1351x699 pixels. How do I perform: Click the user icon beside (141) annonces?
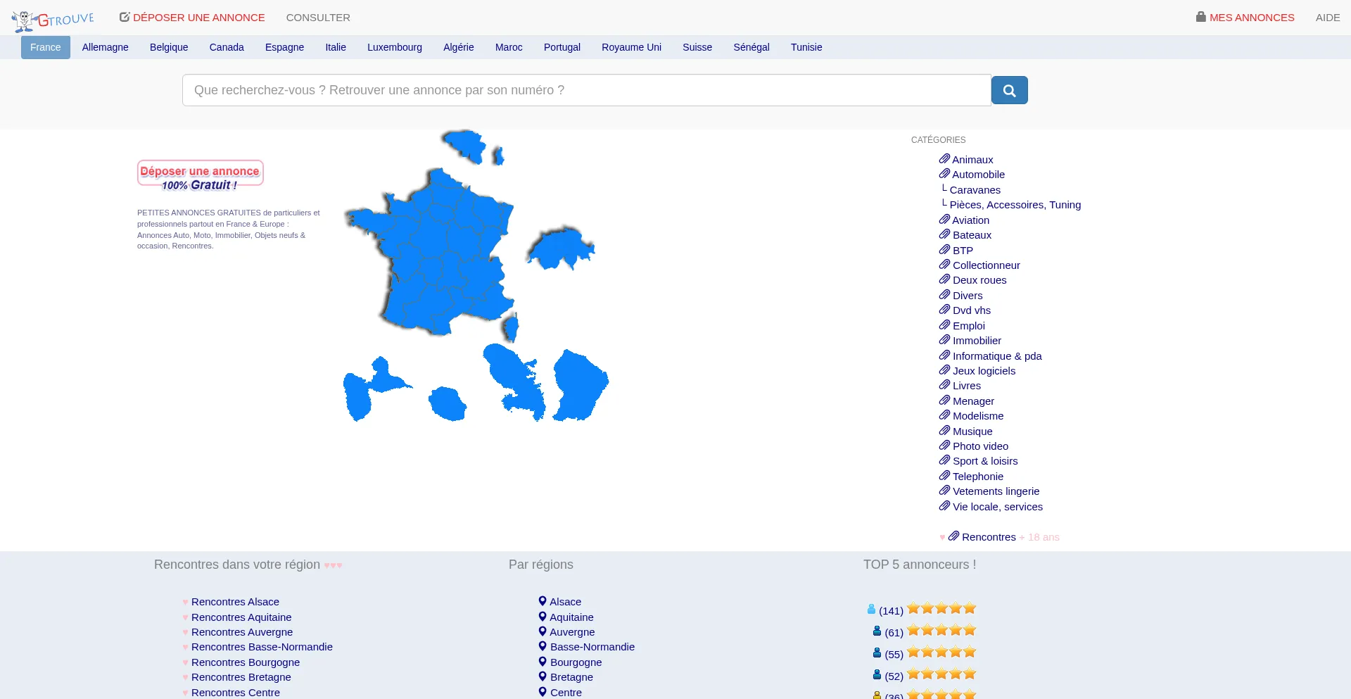coord(871,610)
